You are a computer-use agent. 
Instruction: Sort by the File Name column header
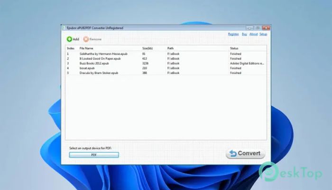click(x=86, y=48)
